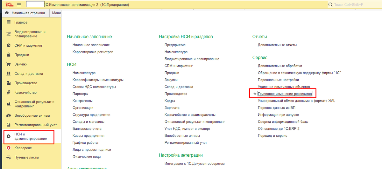Click the home icon on Начальная страница tab
Screen dimensions: 382x169
pyautogui.click(x=7, y=13)
